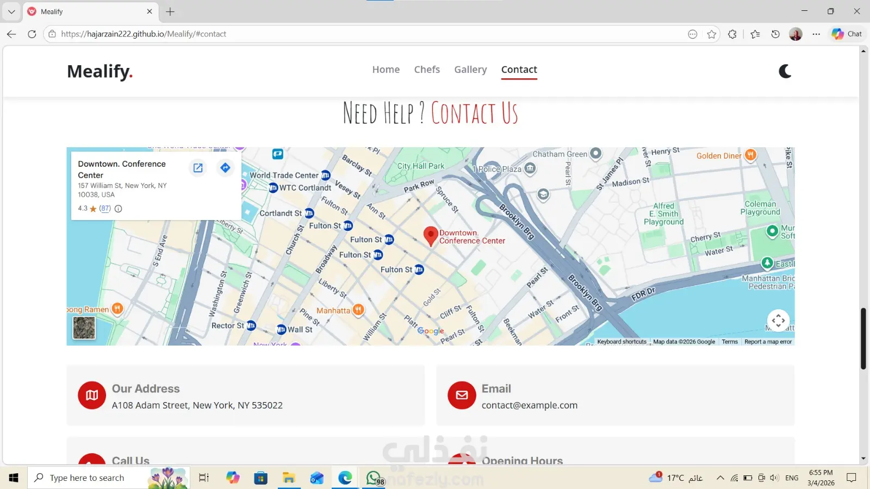The height and width of the screenshot is (489, 870).
Task: Click Report a map error link
Action: point(768,342)
